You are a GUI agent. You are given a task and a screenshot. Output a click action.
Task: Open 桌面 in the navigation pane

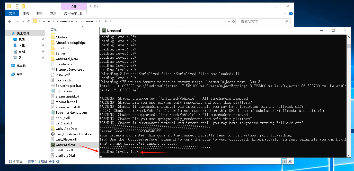22,39
